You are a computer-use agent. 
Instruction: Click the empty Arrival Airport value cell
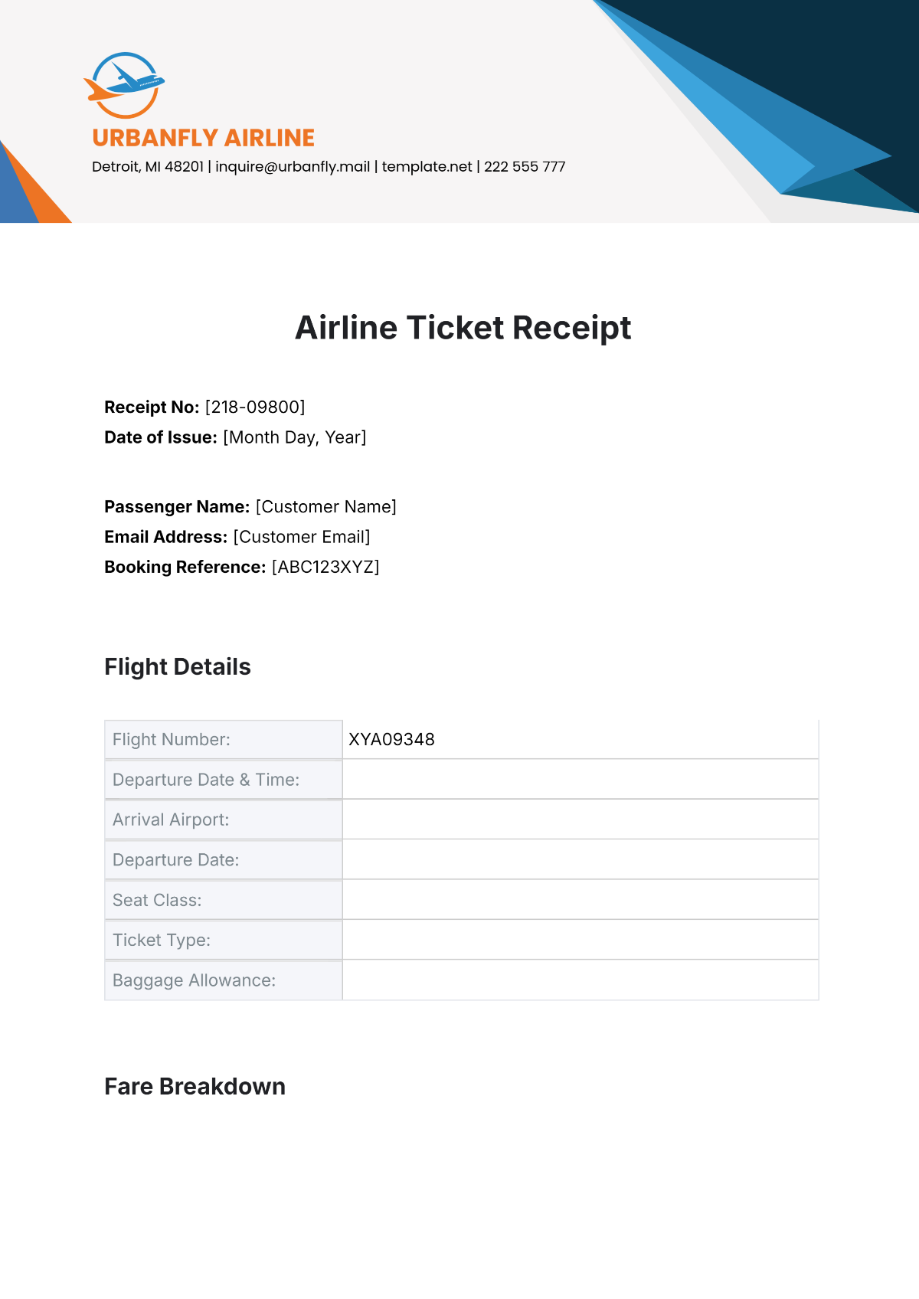(x=580, y=820)
